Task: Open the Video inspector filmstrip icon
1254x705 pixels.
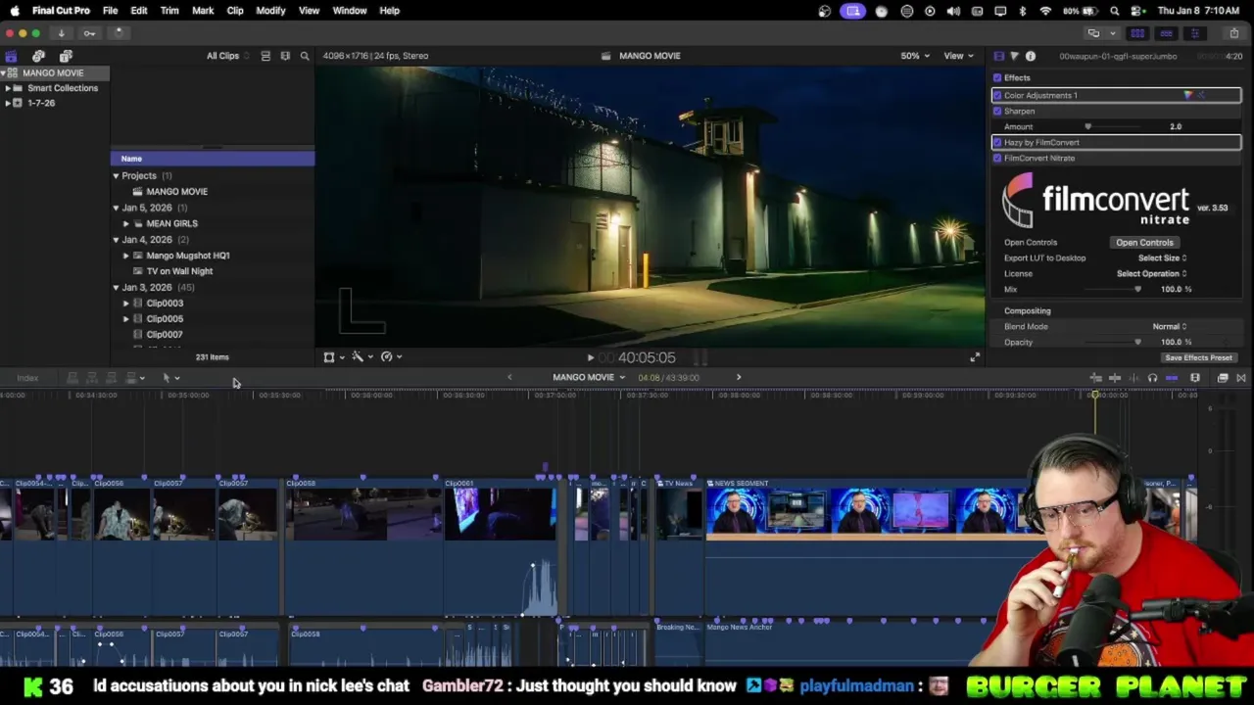Action: [x=998, y=56]
